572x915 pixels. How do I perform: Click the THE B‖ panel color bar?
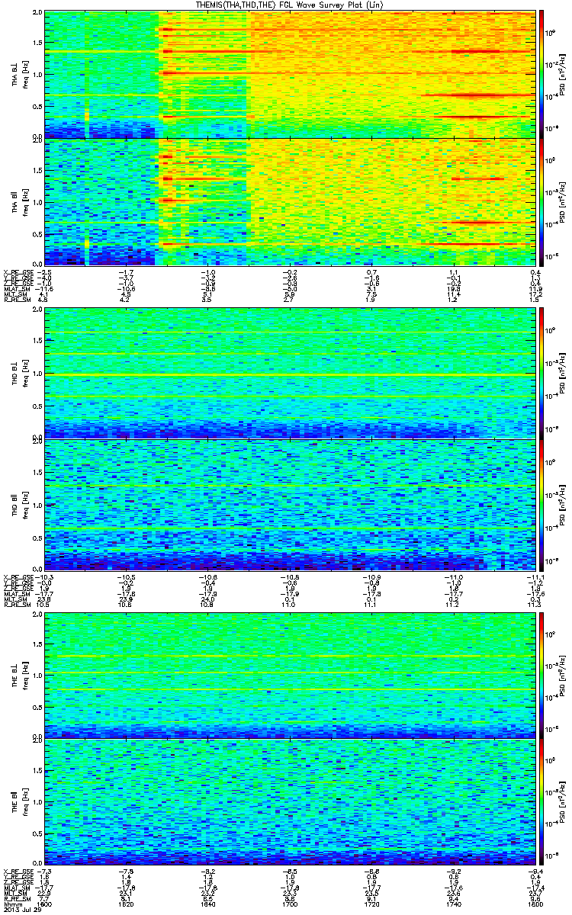tap(541, 802)
